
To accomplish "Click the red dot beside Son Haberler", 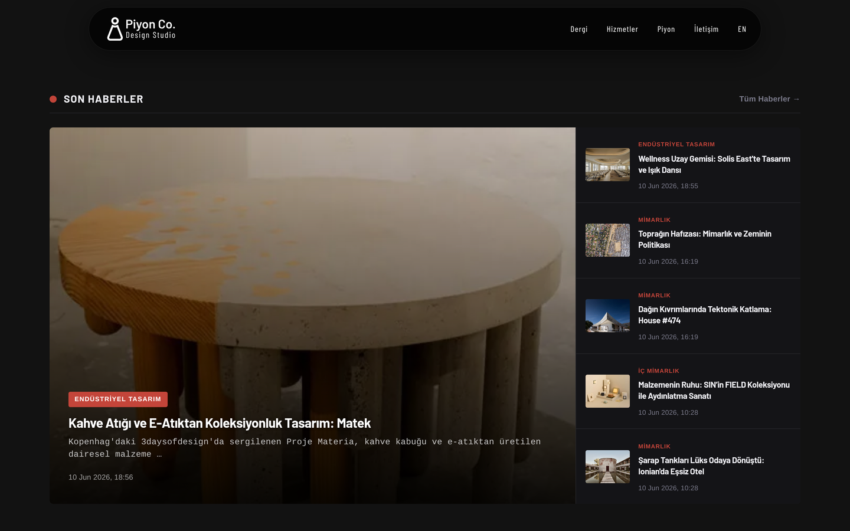I will point(53,99).
